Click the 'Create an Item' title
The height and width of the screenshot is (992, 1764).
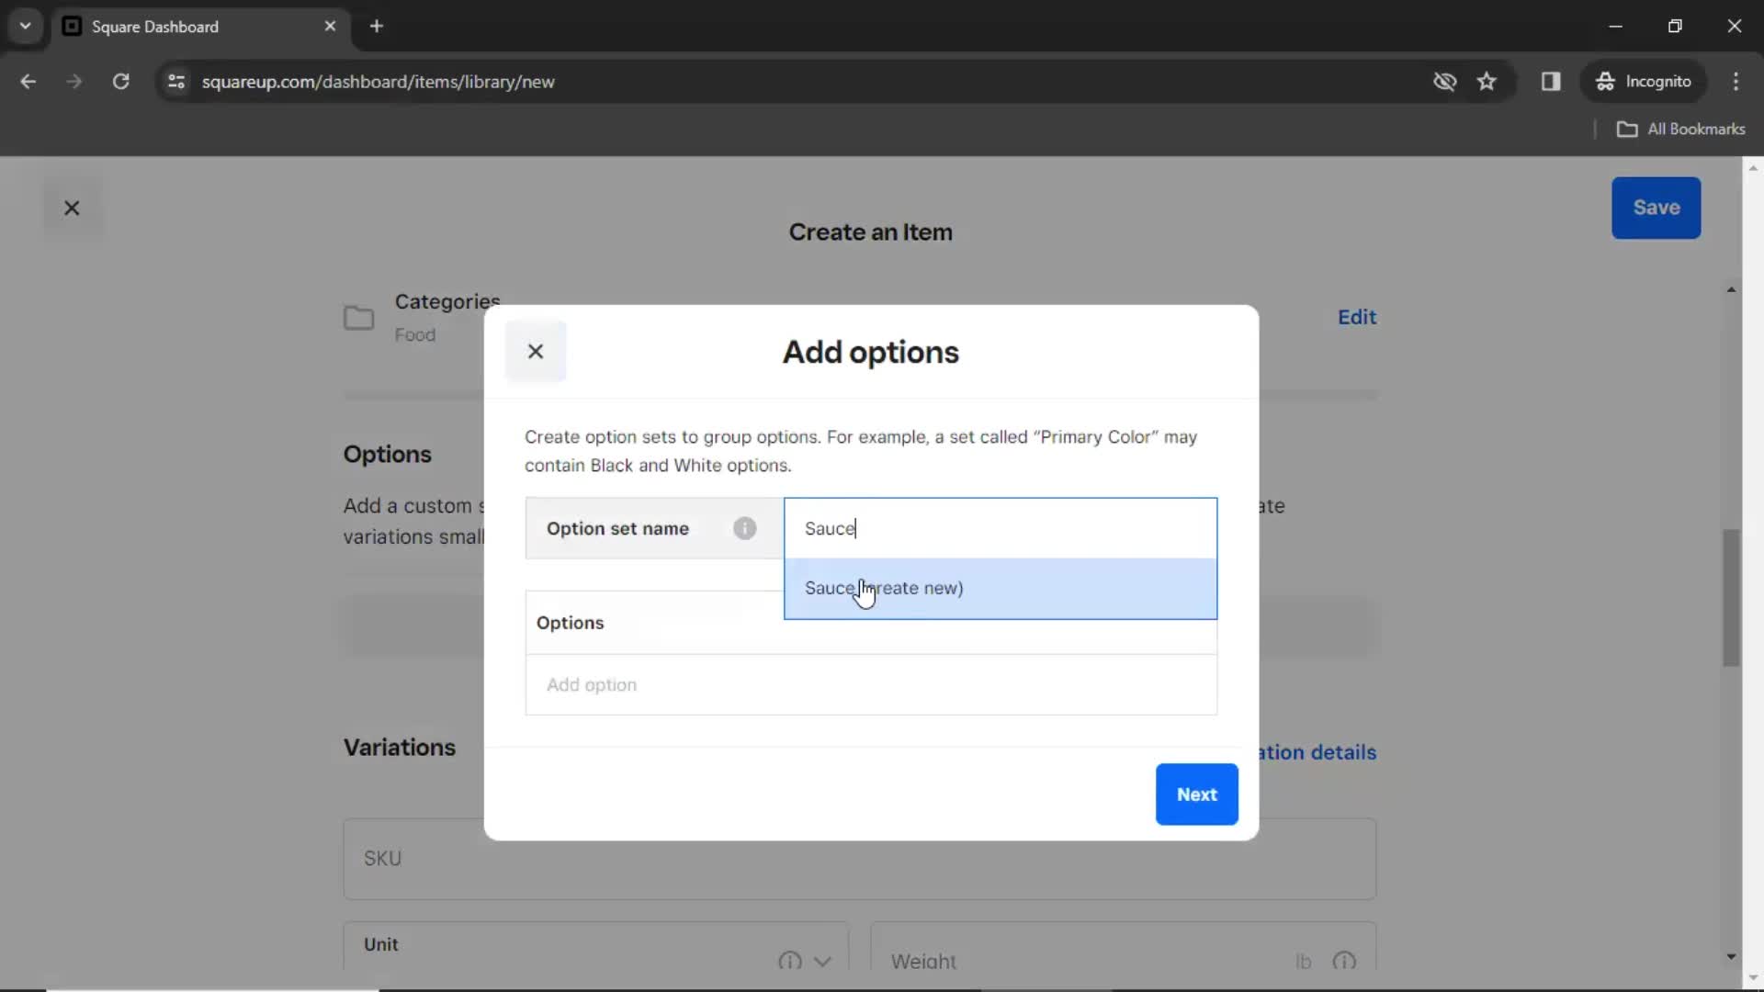870,232
